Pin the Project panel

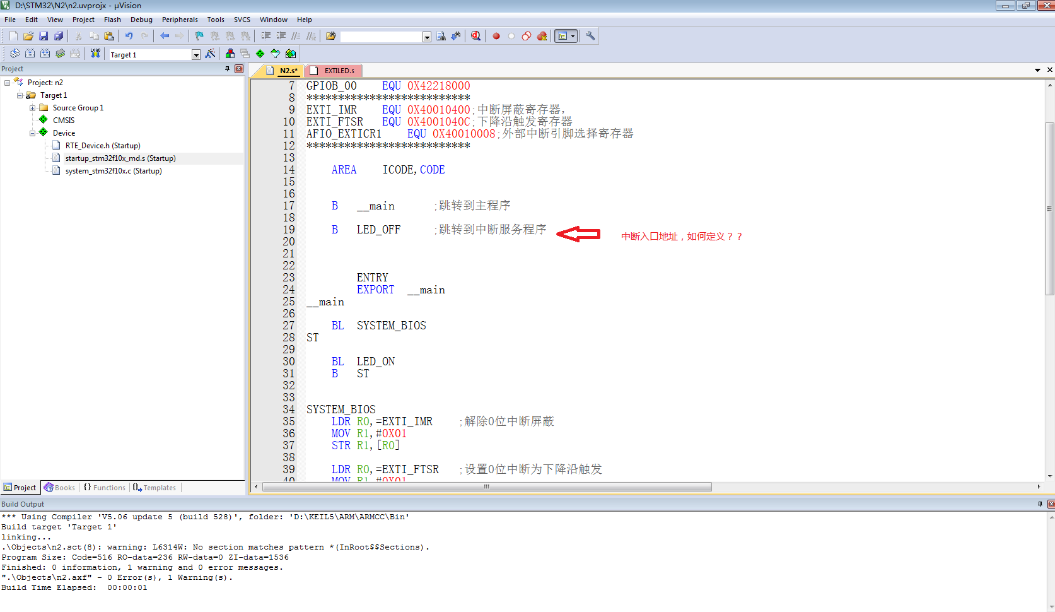tap(227, 69)
